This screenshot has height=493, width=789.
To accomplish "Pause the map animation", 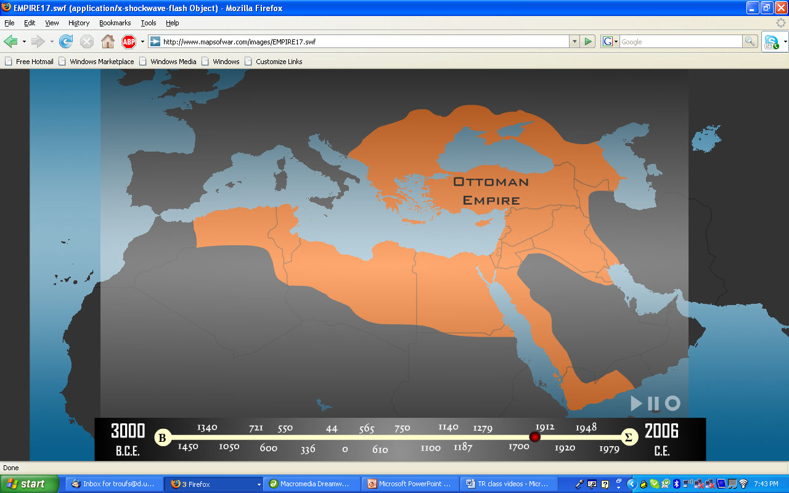I will [x=653, y=404].
